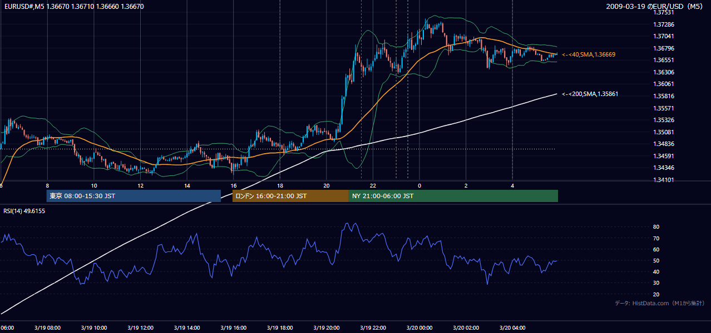The image size is (711, 333).
Task: Click the 3/19 12:00 time axis label
Action: [140, 327]
